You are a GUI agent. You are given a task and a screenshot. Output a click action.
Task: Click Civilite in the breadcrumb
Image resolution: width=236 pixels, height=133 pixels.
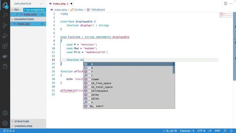(77, 10)
